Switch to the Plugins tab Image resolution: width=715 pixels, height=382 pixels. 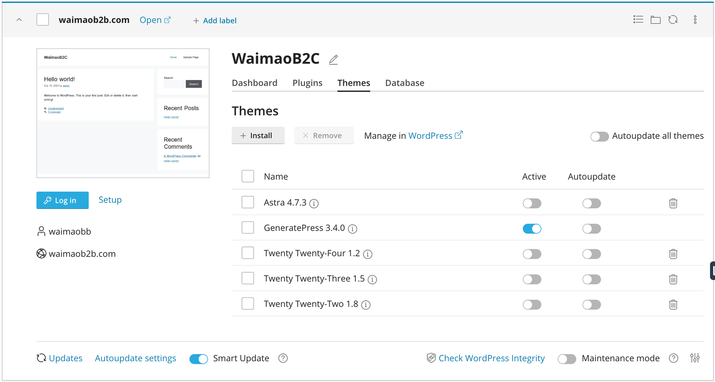click(x=307, y=83)
